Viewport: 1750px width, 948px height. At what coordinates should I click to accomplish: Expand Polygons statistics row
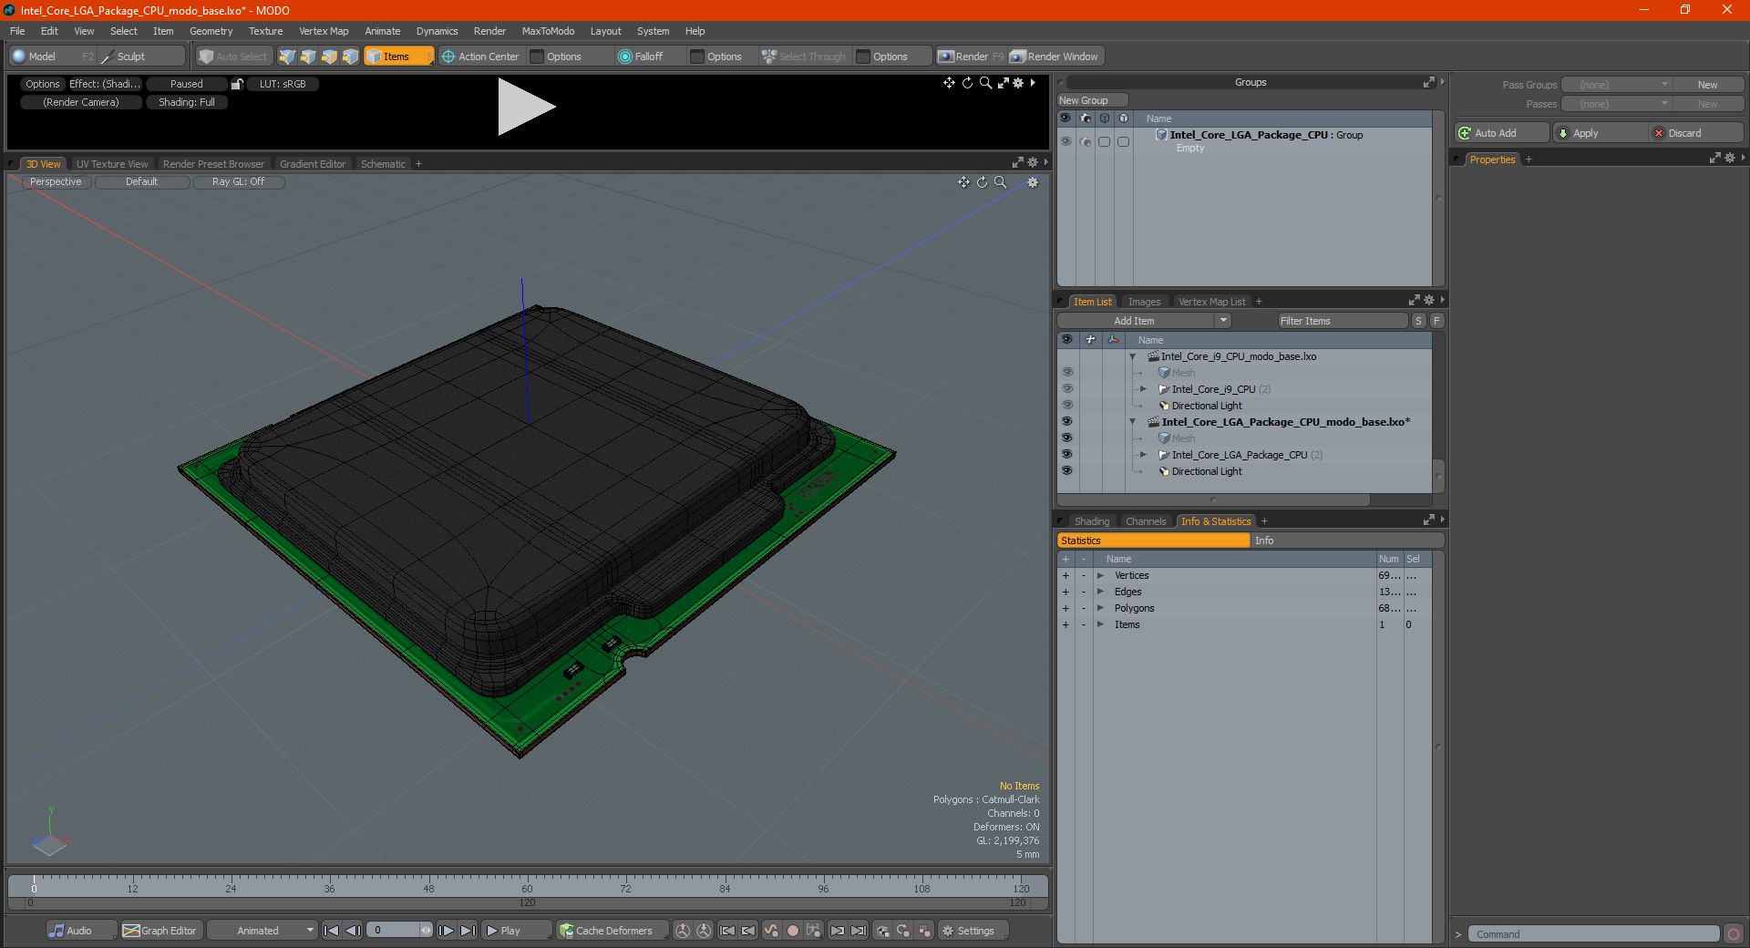point(1100,608)
